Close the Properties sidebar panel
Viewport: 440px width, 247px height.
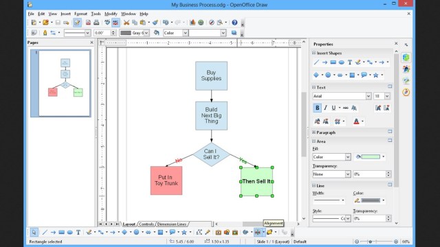tap(396, 43)
